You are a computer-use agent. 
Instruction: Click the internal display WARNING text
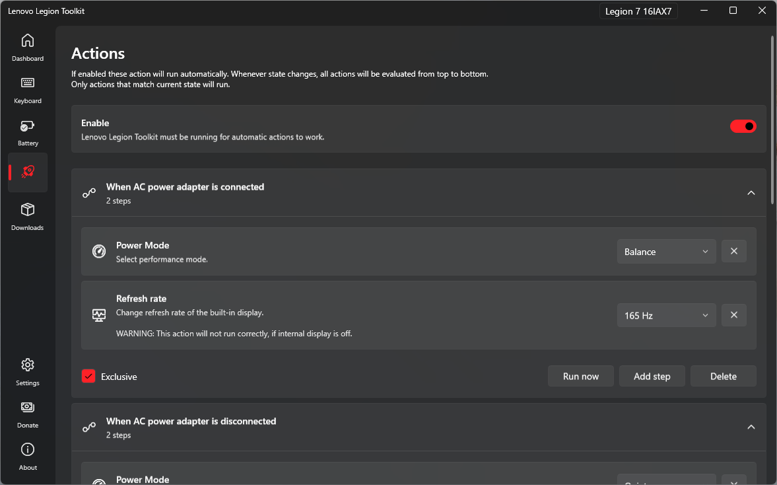(x=234, y=334)
